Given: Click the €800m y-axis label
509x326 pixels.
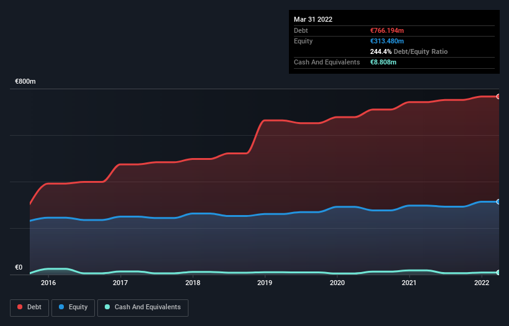Looking at the screenshot, I should pos(25,81).
